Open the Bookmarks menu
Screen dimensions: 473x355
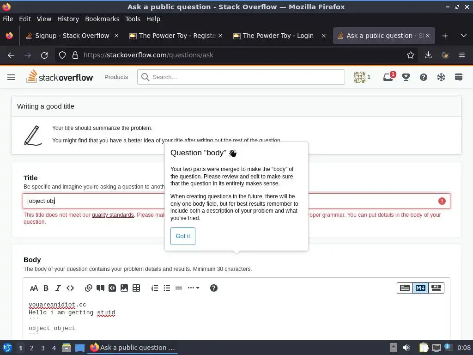pos(102,19)
